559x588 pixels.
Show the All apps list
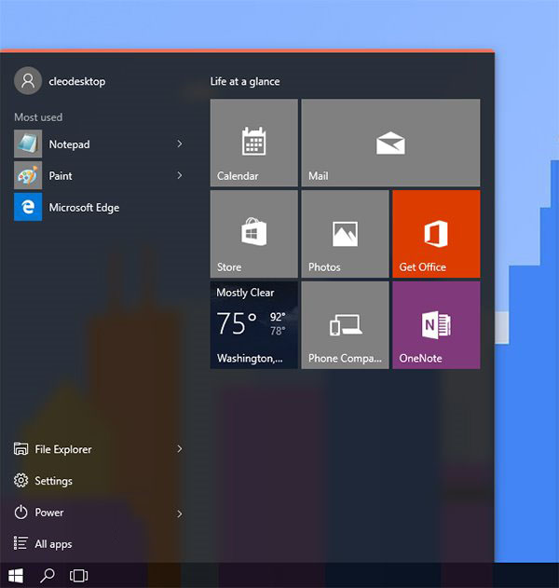point(53,544)
